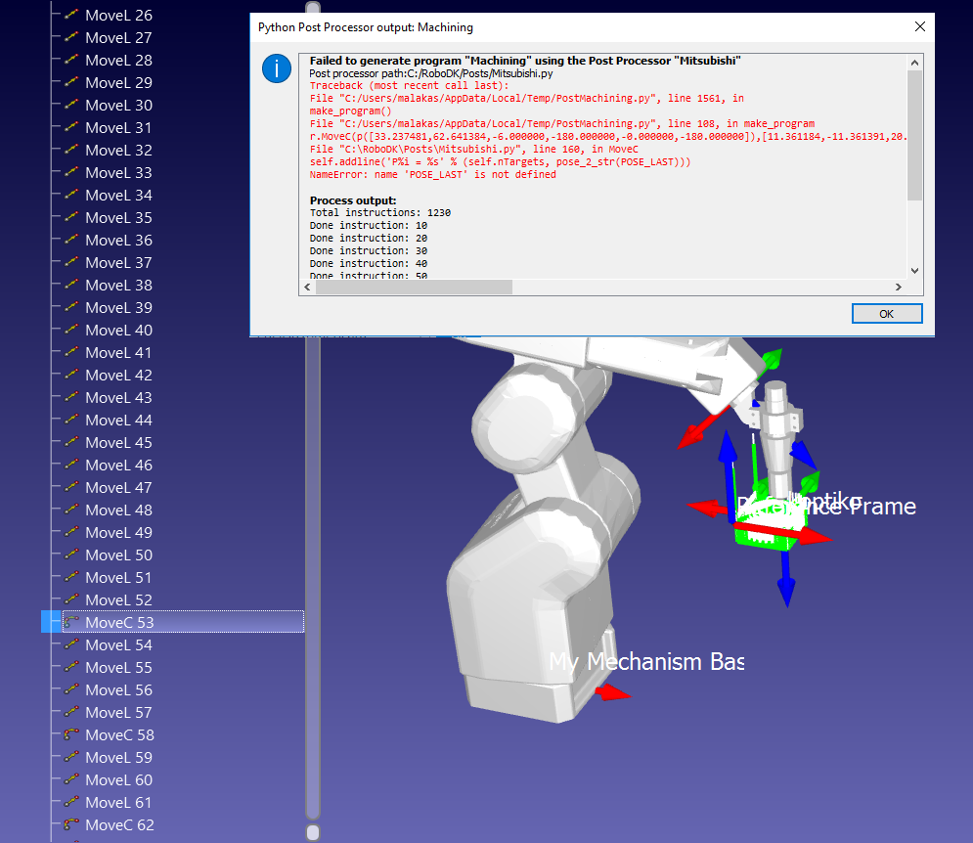Close the Python Post Processor output dialog
The height and width of the screenshot is (843, 973).
click(919, 27)
